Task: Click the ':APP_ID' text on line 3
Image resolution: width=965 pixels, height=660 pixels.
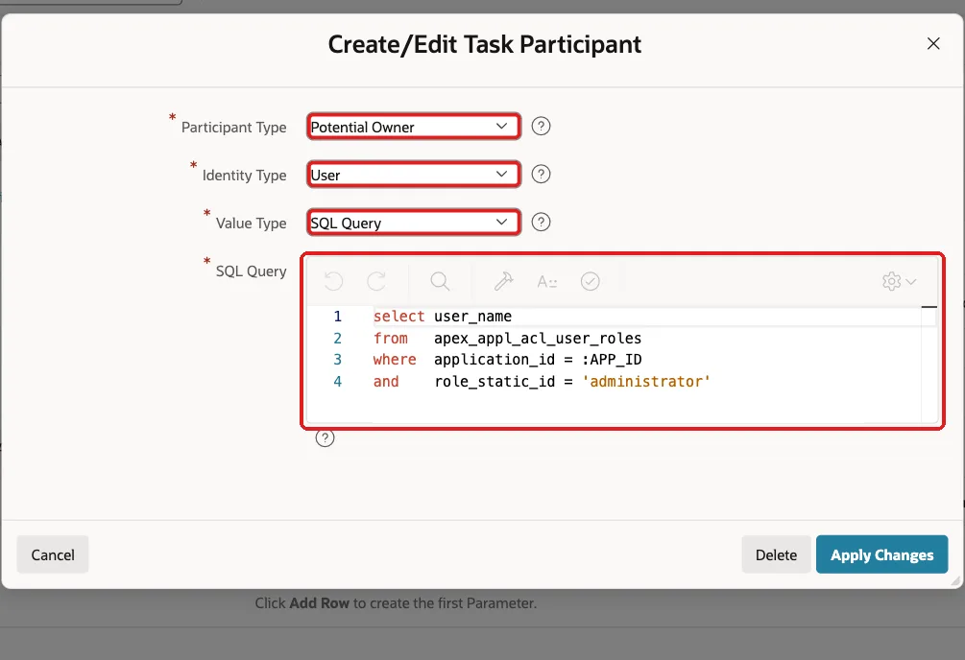Action: coord(611,359)
